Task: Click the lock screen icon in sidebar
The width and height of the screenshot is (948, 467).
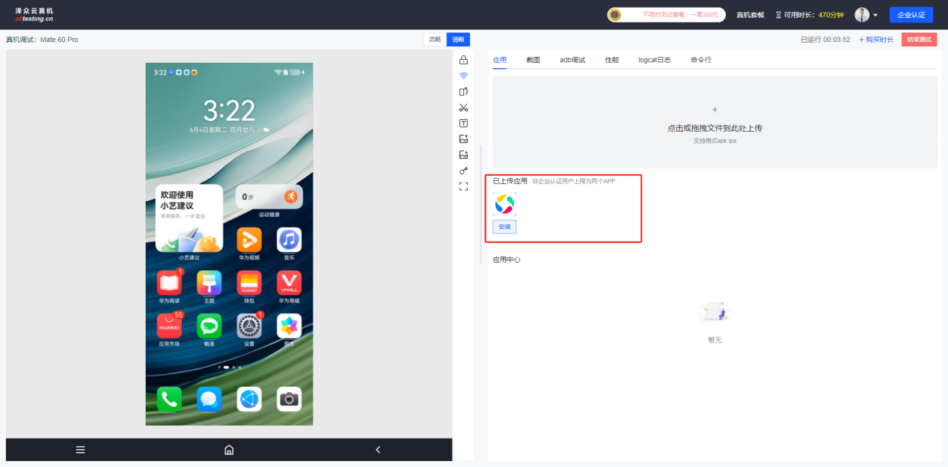Action: coord(463,60)
